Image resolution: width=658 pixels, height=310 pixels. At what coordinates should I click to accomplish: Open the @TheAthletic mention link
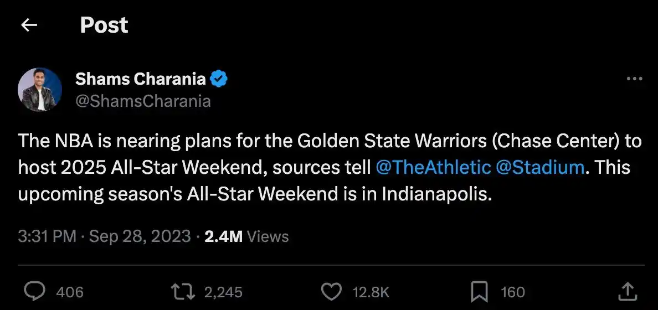click(x=433, y=167)
